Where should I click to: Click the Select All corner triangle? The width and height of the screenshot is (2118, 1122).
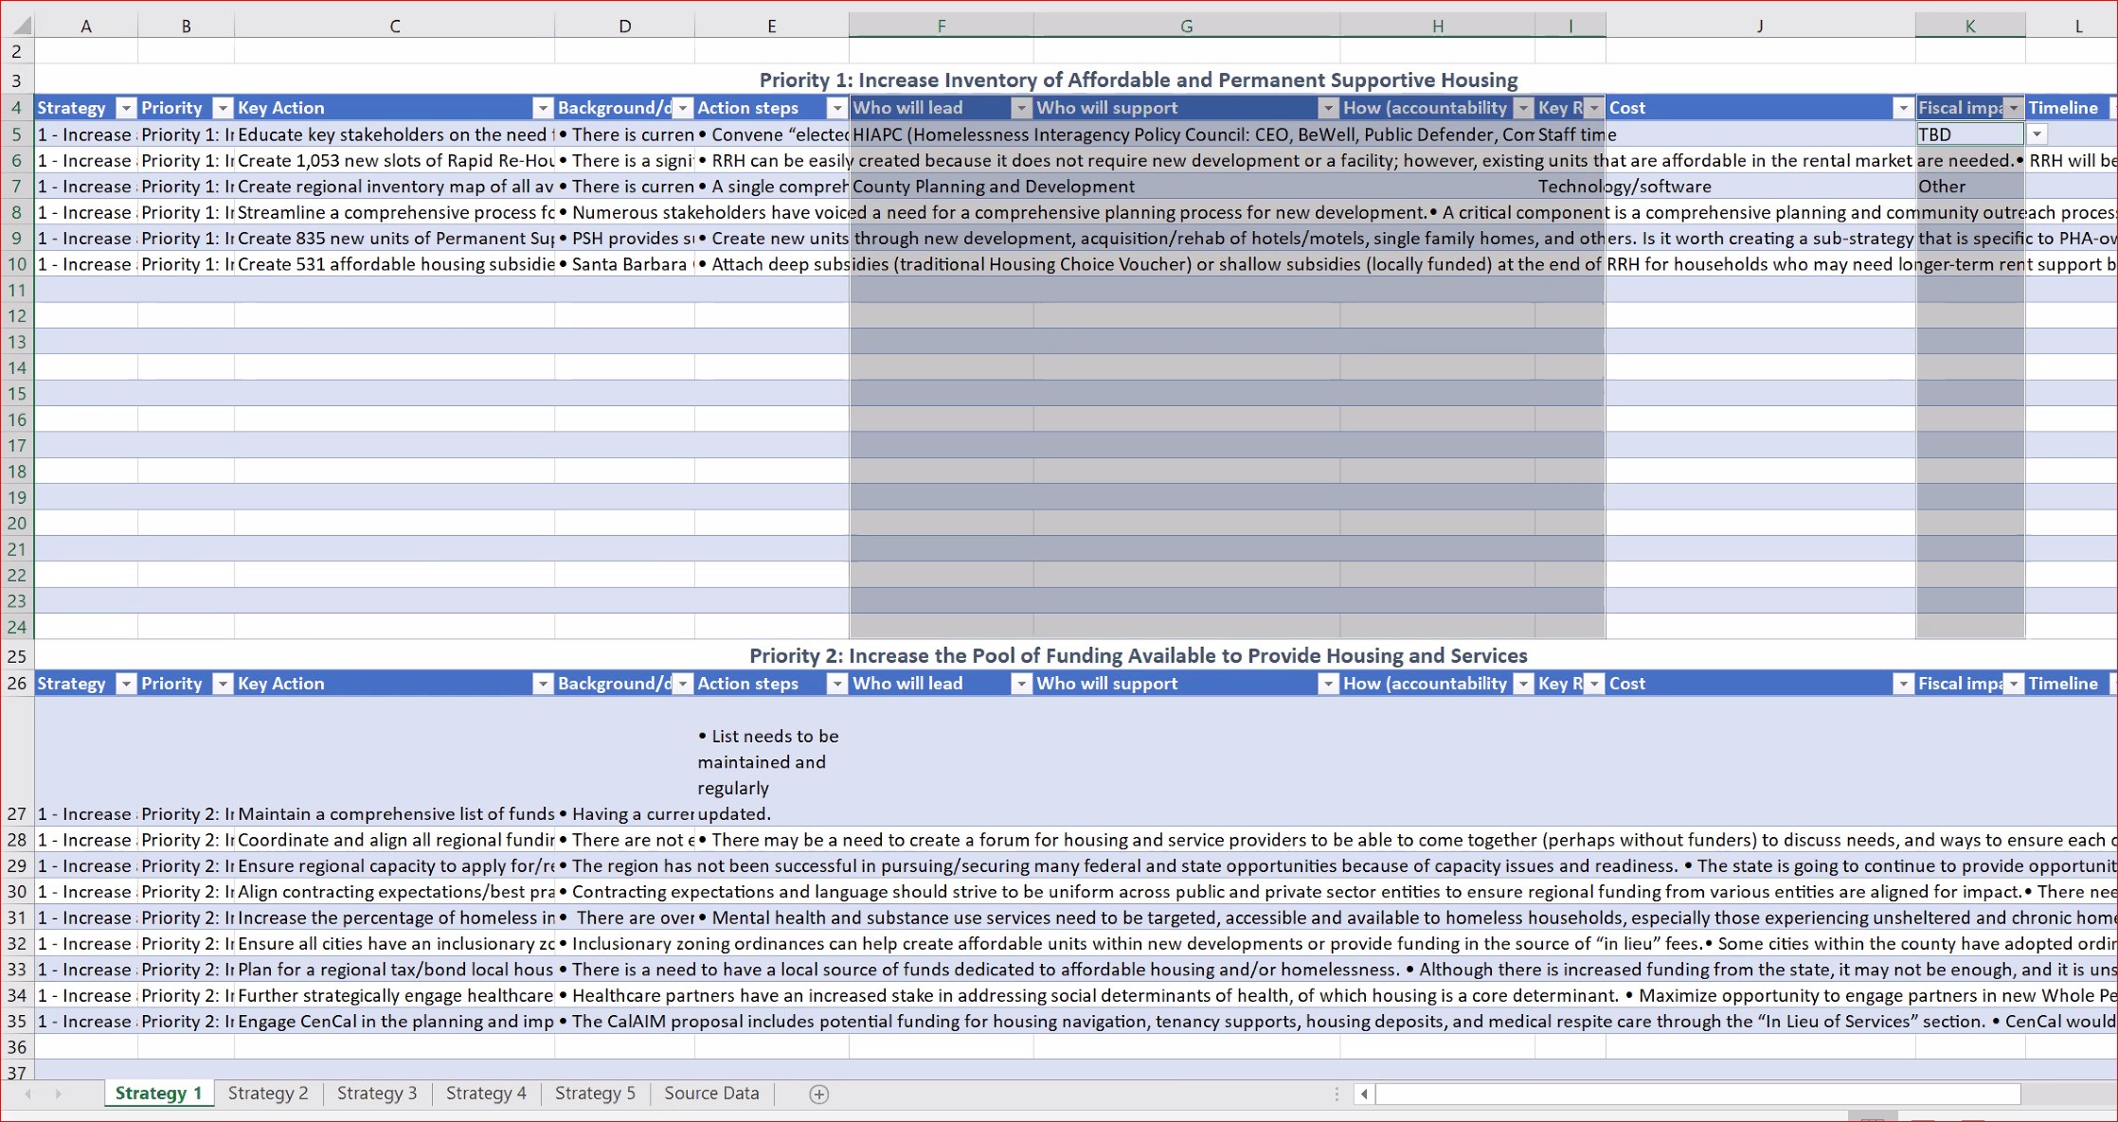tap(21, 27)
